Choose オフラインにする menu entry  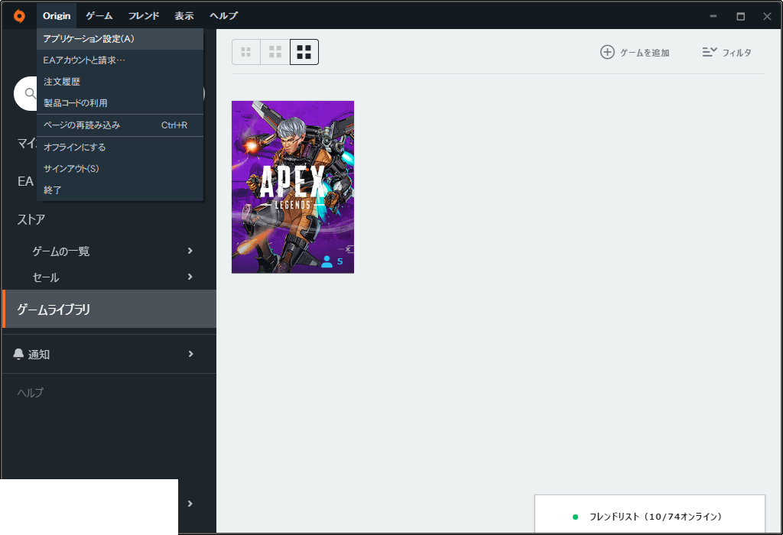(120, 148)
